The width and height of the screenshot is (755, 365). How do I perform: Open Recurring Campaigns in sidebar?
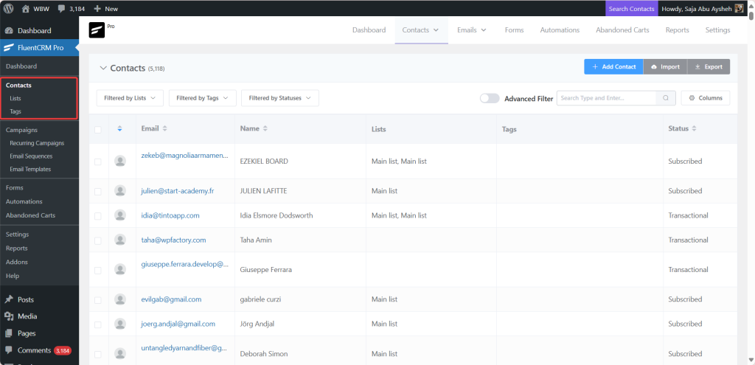point(37,143)
